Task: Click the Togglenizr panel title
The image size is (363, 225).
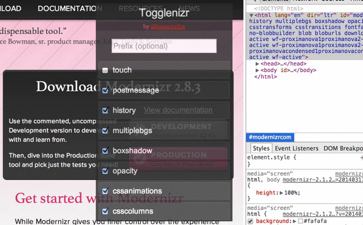Action: pos(164,13)
